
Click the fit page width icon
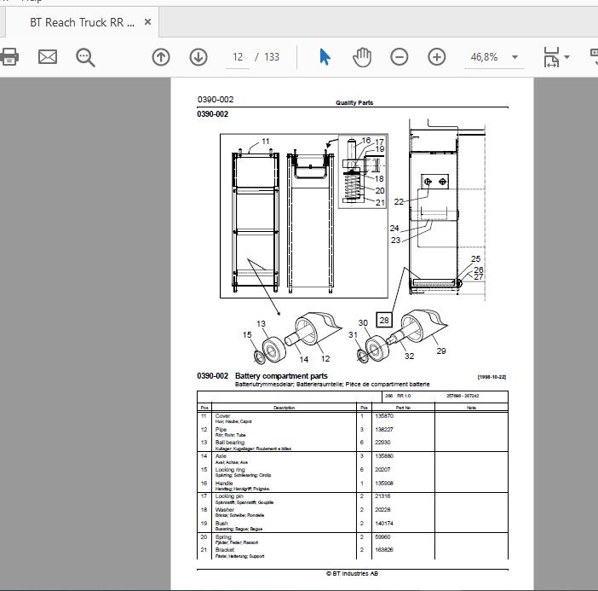(x=551, y=57)
